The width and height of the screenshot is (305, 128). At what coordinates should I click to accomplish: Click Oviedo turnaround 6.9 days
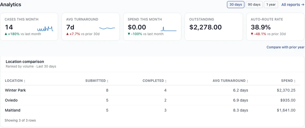241,100
